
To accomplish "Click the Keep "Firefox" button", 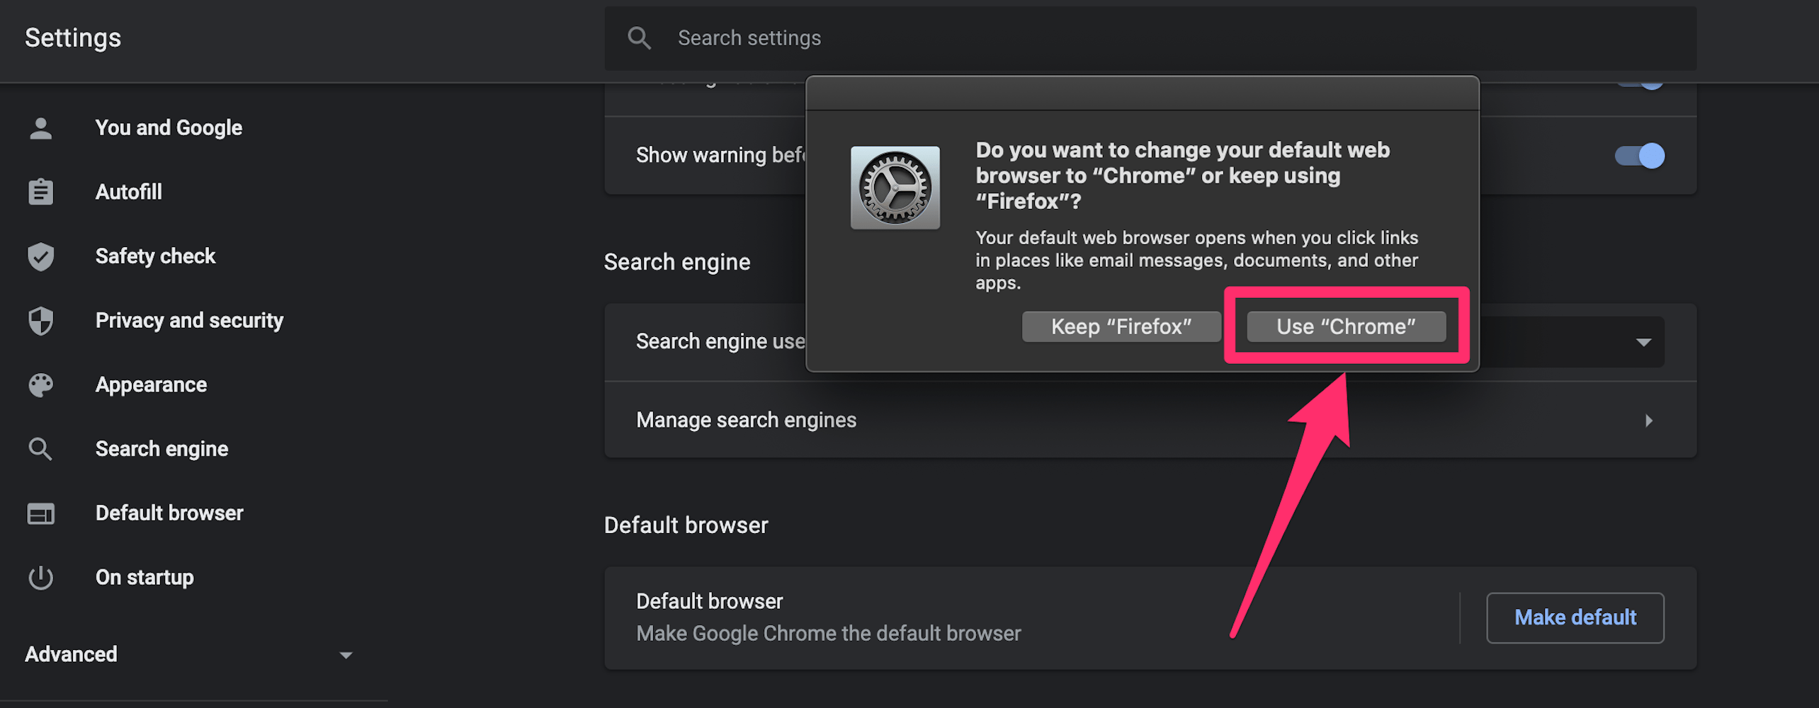I will point(1121,326).
